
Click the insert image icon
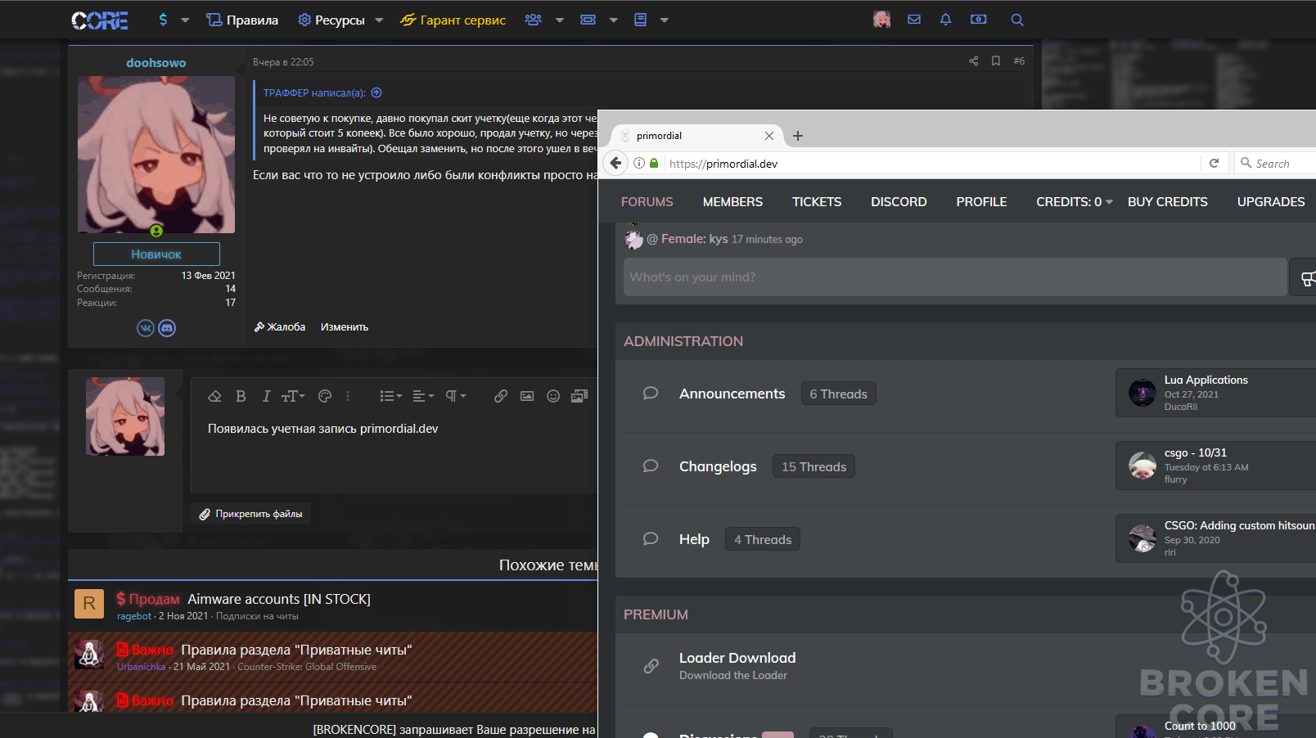pos(527,396)
